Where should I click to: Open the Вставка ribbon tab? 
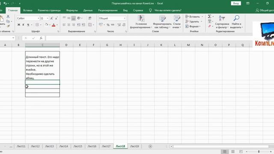(x=28, y=10)
